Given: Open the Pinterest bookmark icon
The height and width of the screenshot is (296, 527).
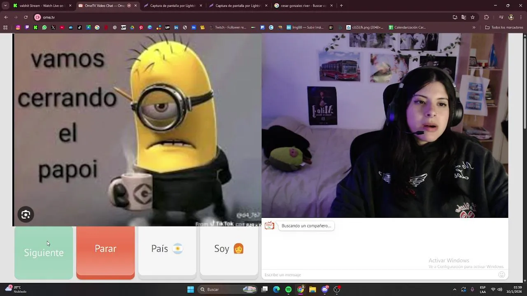Looking at the screenshot, I should point(141,28).
